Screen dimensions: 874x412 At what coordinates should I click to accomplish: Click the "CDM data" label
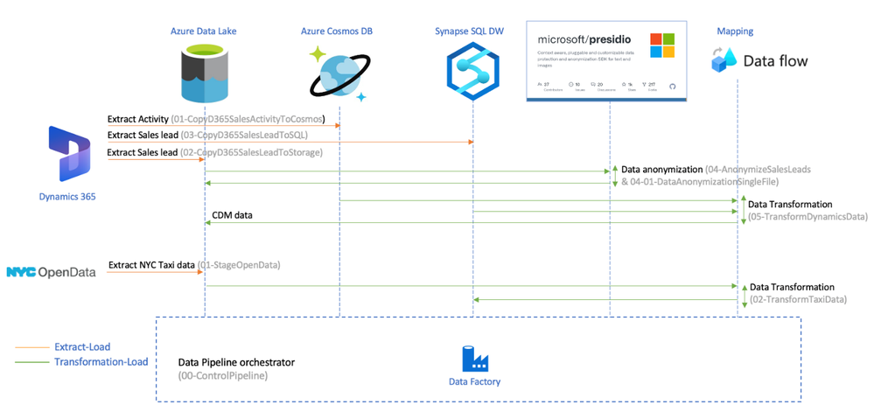(x=233, y=215)
